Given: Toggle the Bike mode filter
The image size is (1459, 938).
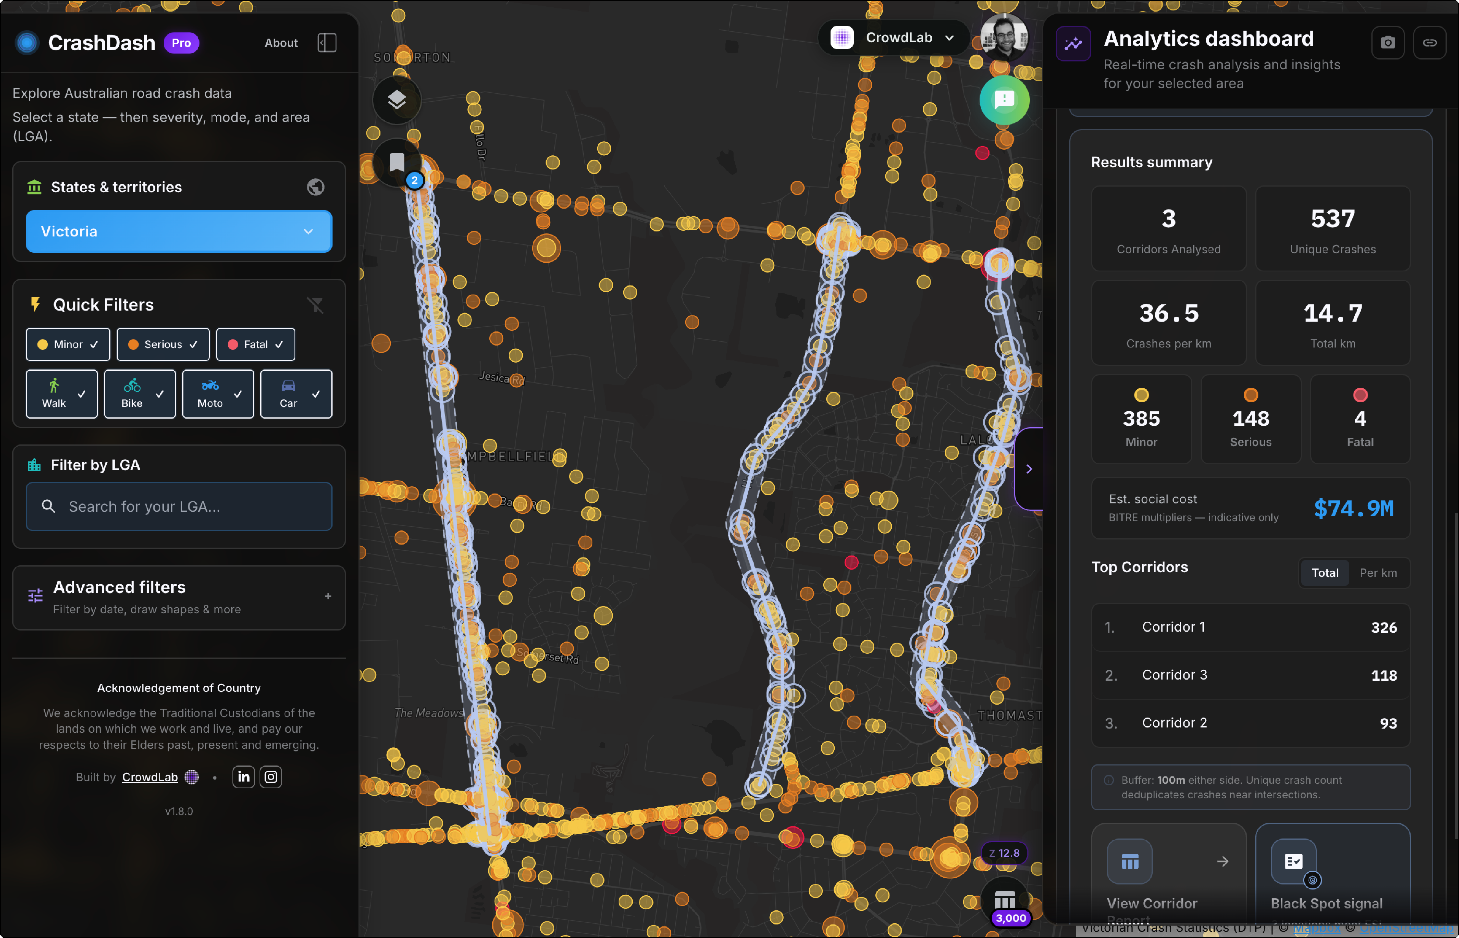Looking at the screenshot, I should [140, 394].
